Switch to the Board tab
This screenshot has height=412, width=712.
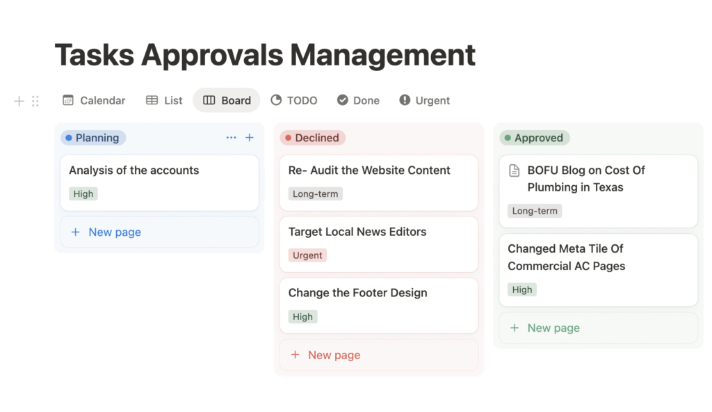[x=226, y=100]
